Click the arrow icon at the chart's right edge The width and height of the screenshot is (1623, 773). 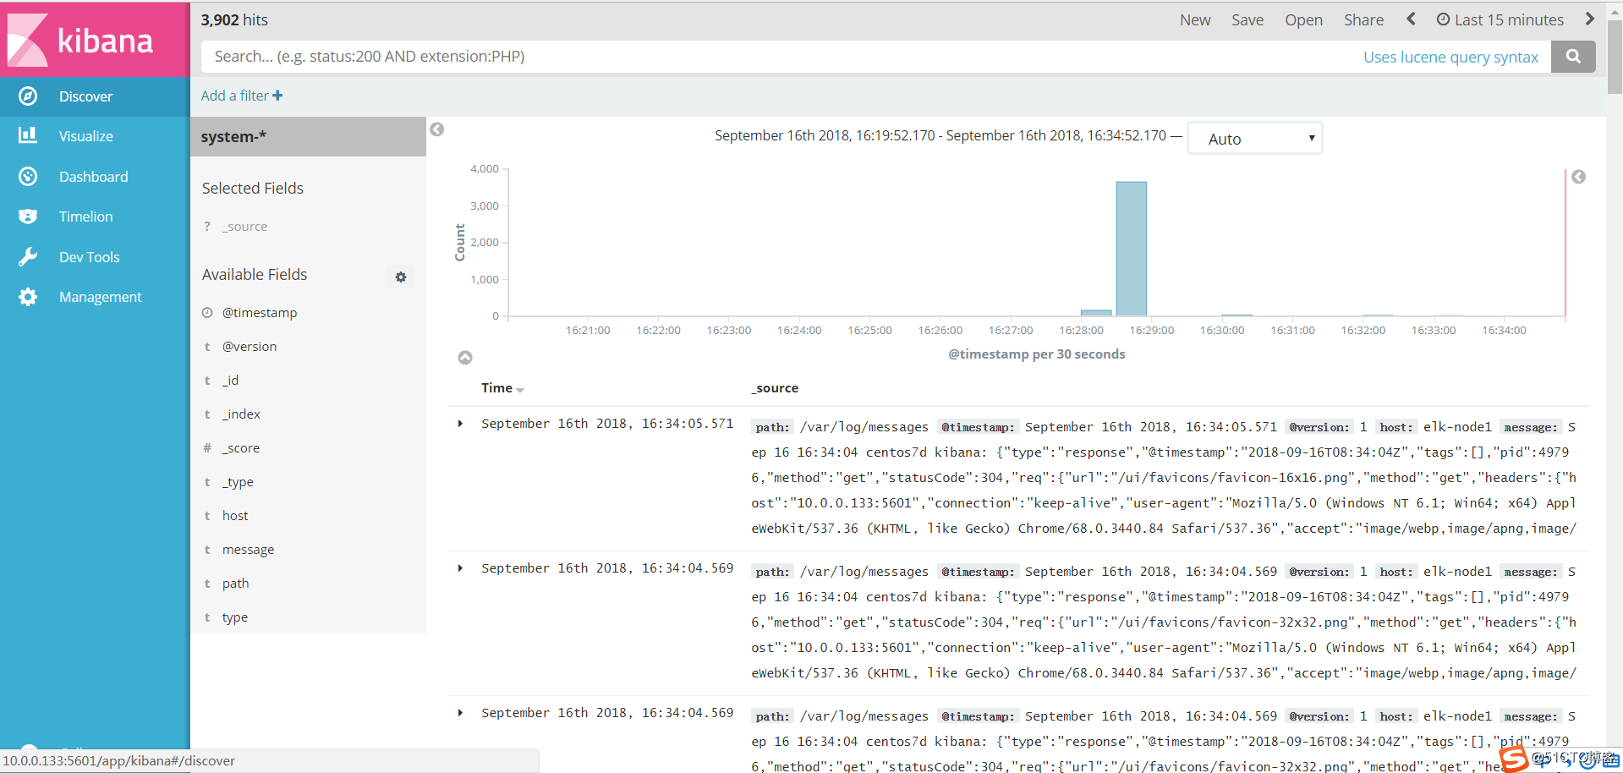[1578, 177]
